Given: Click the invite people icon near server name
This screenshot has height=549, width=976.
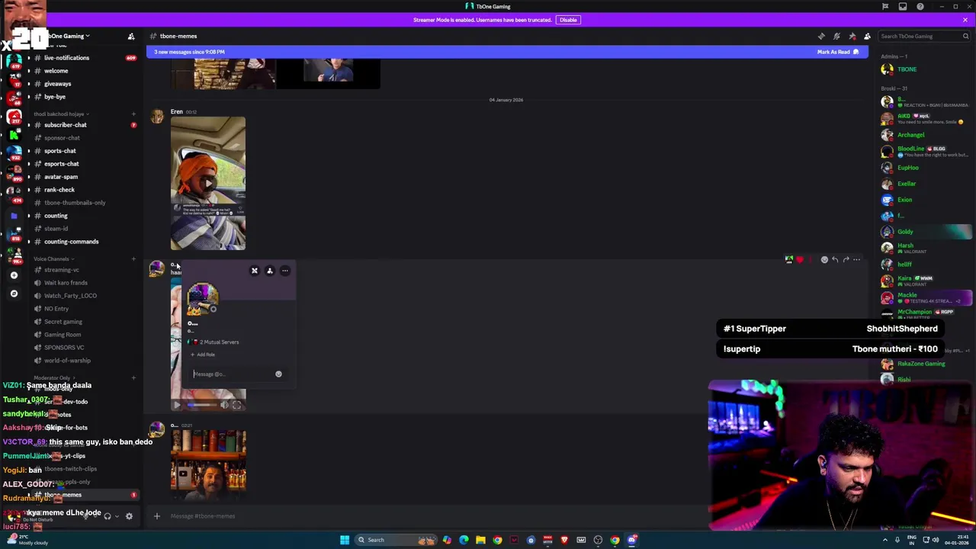Looking at the screenshot, I should [x=131, y=36].
